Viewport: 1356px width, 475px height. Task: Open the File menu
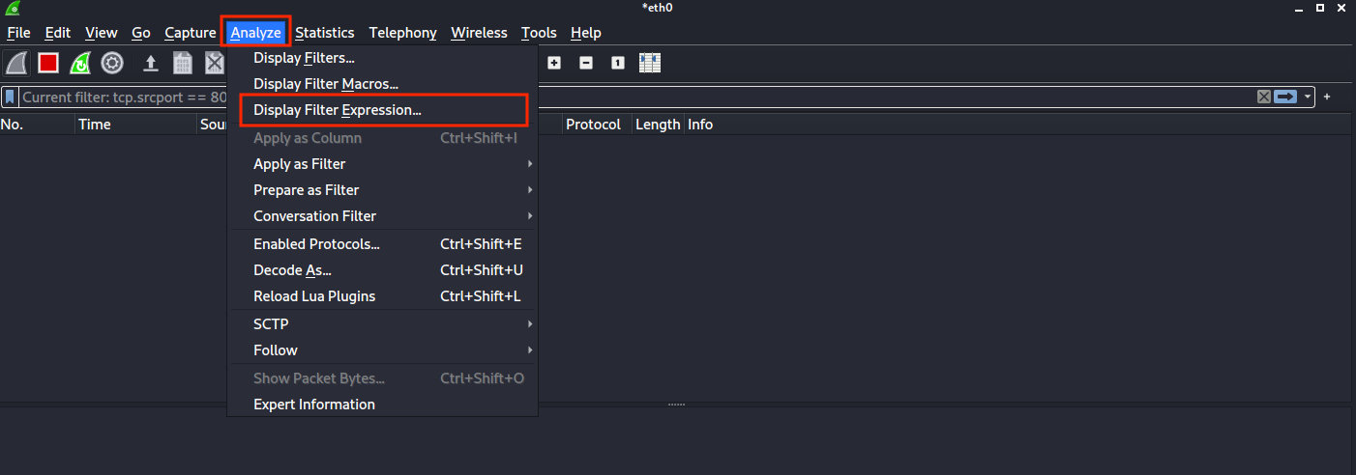19,33
